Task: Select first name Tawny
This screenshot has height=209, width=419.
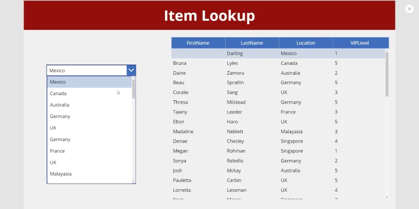Action: [x=180, y=112]
